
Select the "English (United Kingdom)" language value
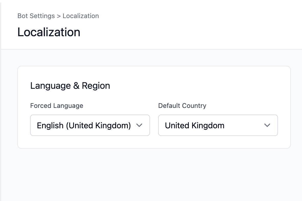[x=84, y=125]
